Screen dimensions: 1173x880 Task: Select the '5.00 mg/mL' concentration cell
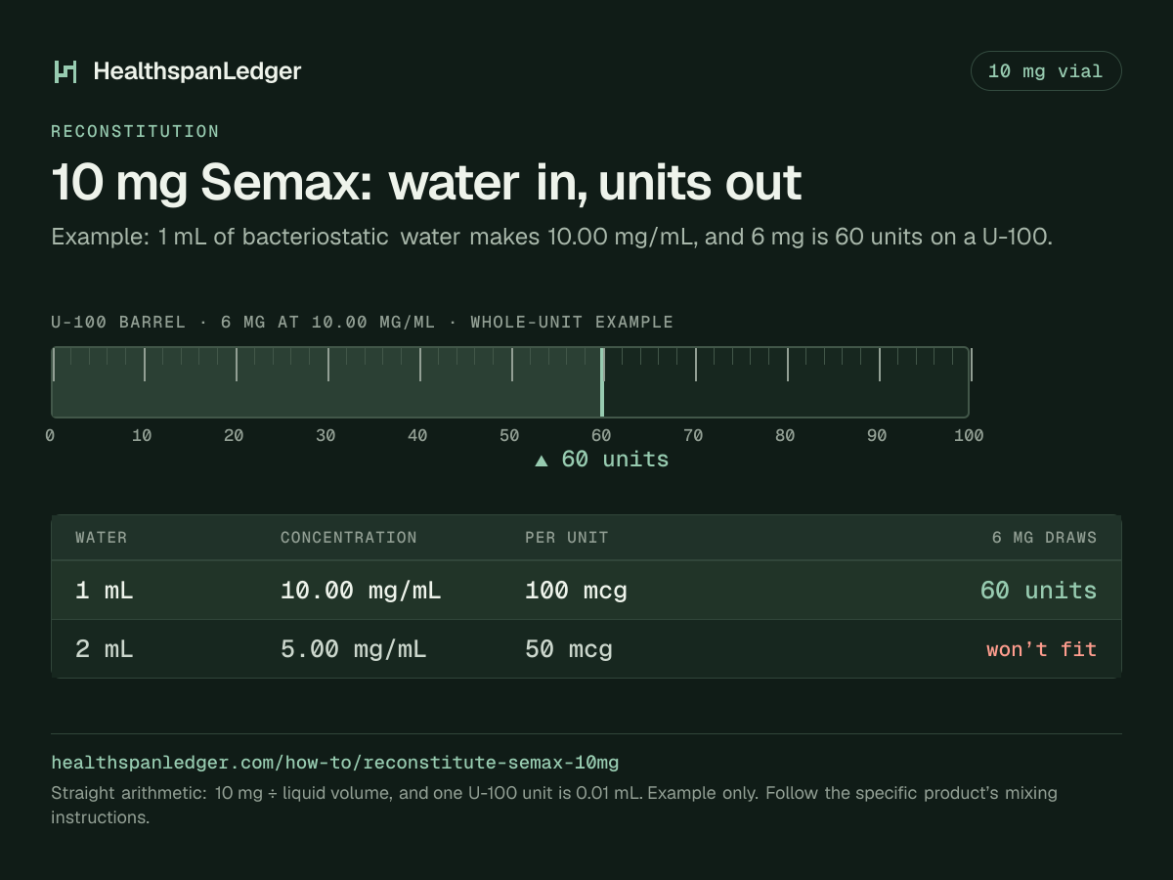point(354,649)
